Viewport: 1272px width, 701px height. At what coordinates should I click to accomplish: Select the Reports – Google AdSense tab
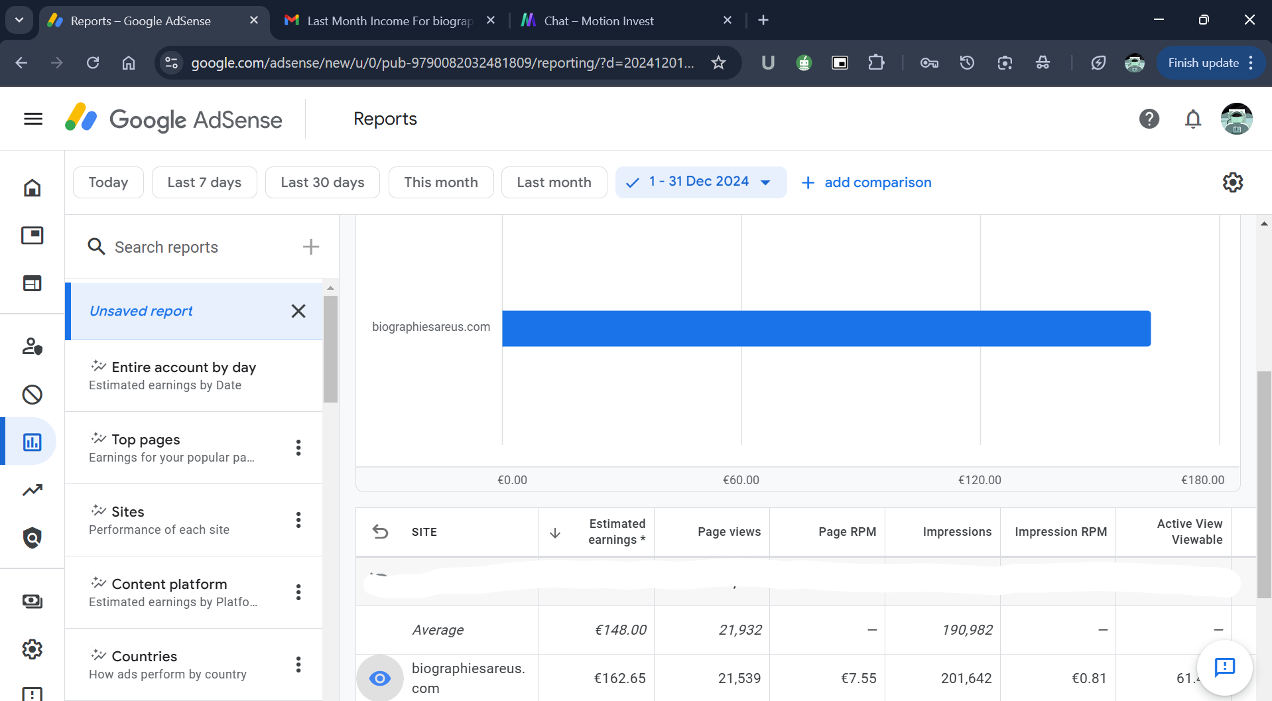point(154,21)
